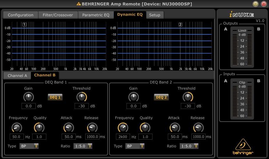Viewport: 269px width, 159px height.
Task: Select the Dynamic EQ tab
Action: pos(130,15)
